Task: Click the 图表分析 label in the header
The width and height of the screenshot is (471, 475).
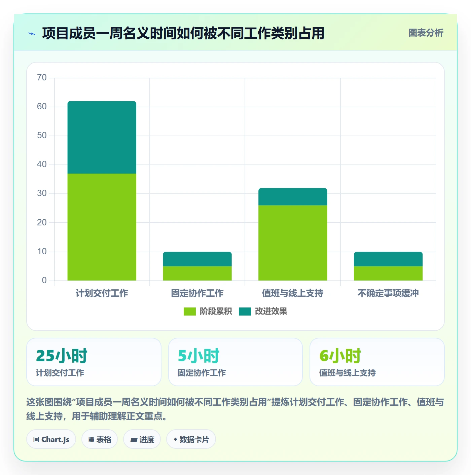Action: pyautogui.click(x=426, y=33)
